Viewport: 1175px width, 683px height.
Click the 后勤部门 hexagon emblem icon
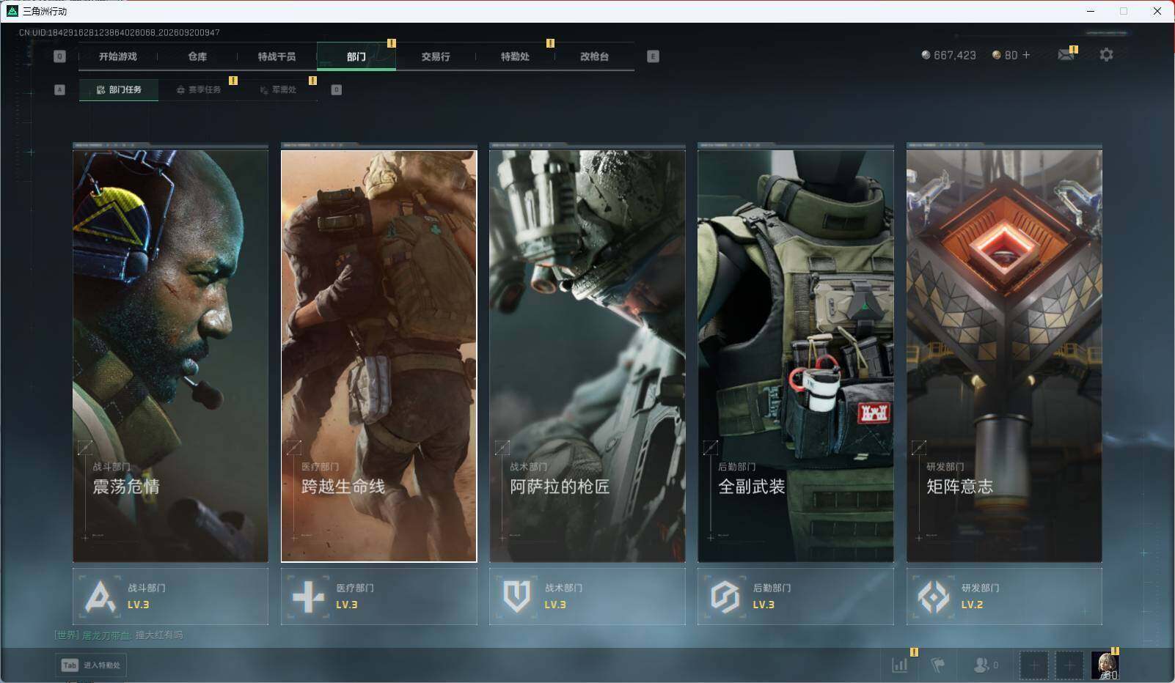coord(725,597)
